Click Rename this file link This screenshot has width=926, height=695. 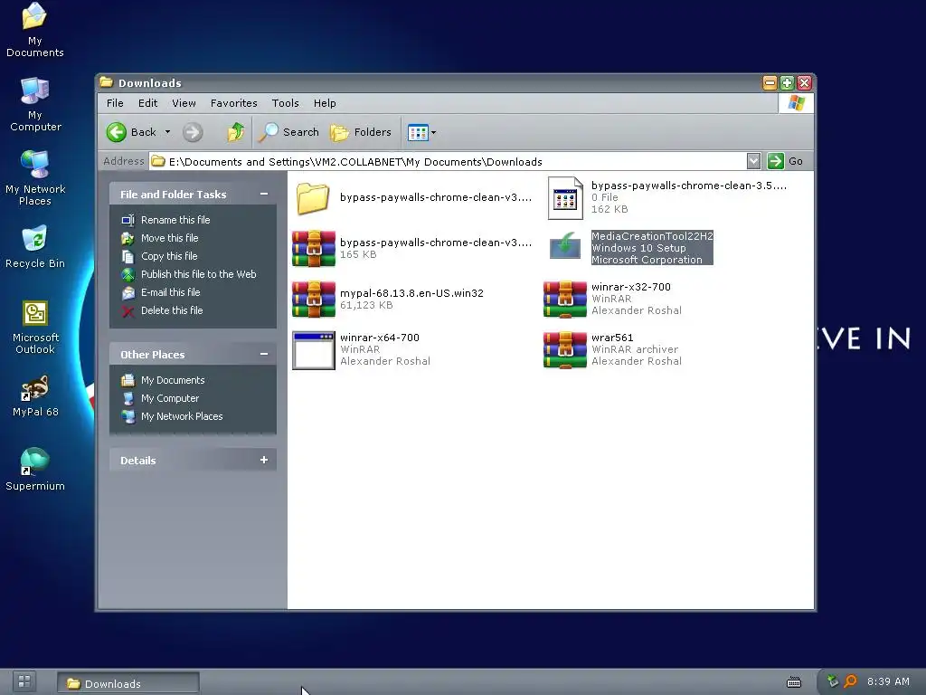tap(175, 220)
